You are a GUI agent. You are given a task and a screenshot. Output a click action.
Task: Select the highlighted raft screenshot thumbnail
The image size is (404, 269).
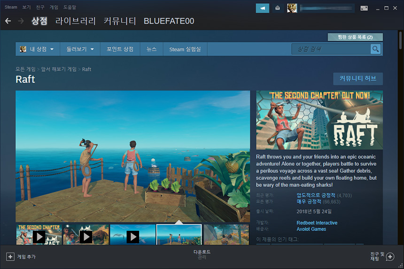pos(179,235)
